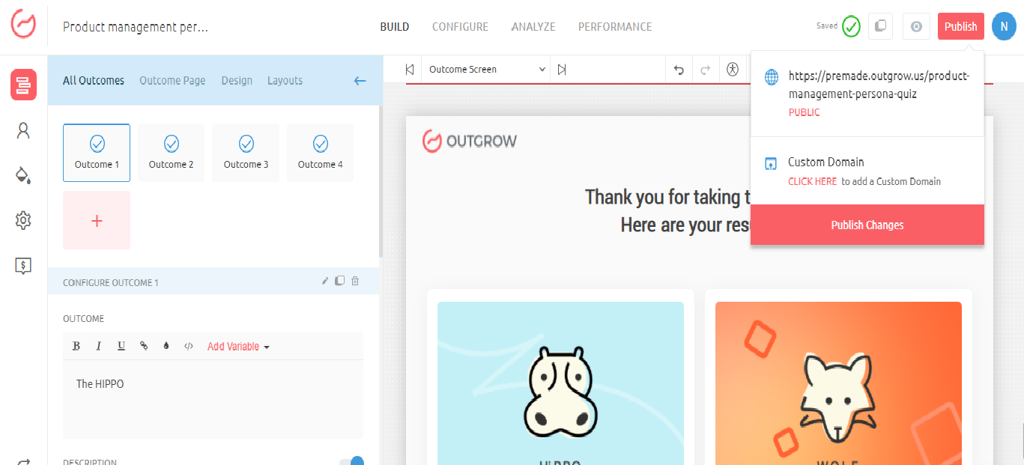The image size is (1024, 465).
Task: Click the Outgrow logo in the header
Action: click(x=23, y=25)
